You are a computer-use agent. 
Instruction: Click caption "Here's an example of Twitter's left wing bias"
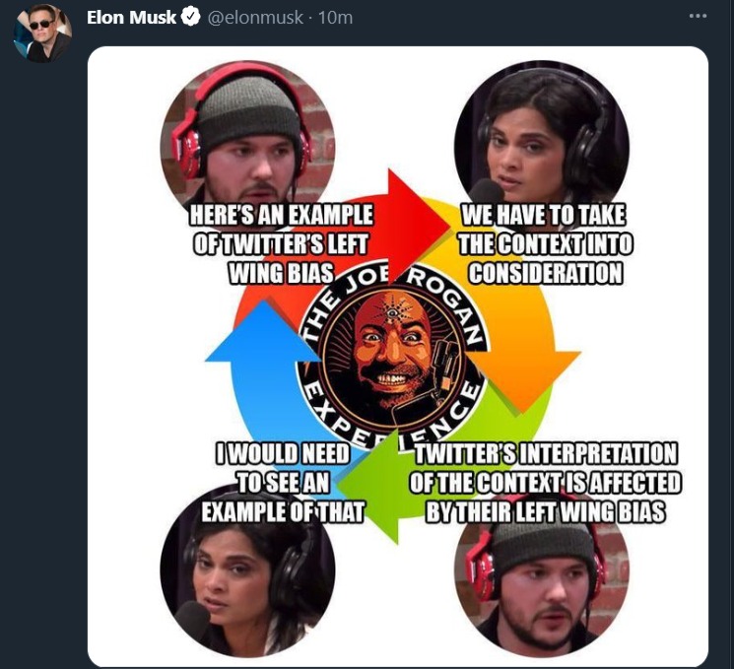(x=282, y=244)
